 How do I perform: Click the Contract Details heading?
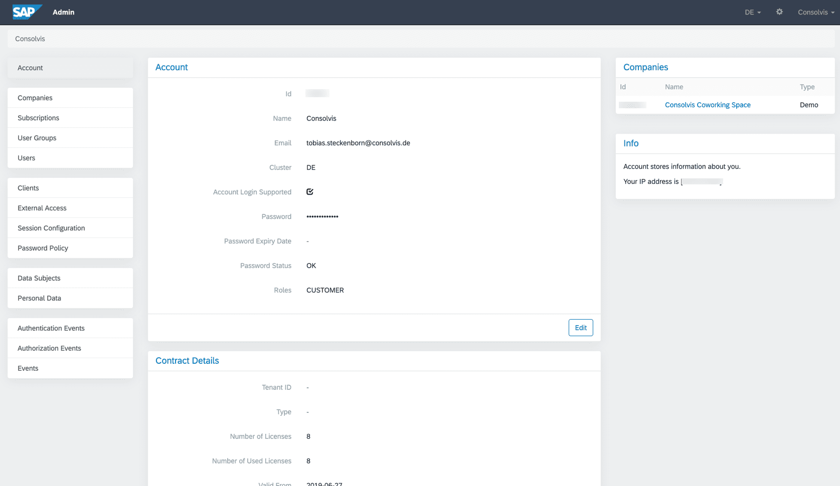click(x=187, y=361)
